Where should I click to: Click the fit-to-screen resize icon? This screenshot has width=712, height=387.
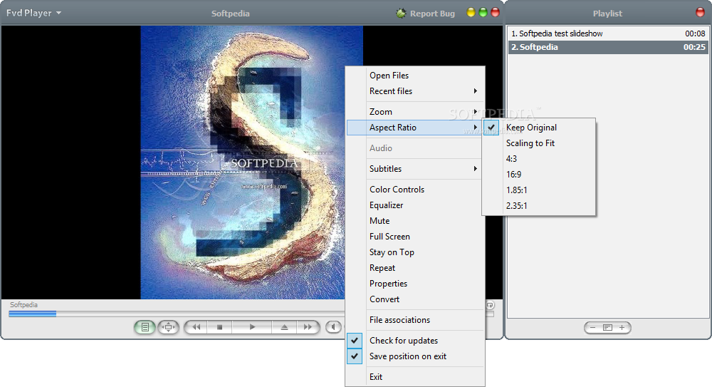coord(169,327)
